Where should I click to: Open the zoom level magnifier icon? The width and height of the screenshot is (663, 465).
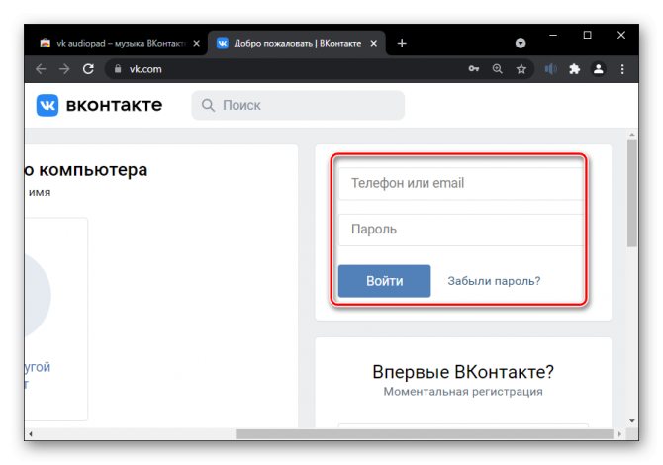tap(497, 69)
